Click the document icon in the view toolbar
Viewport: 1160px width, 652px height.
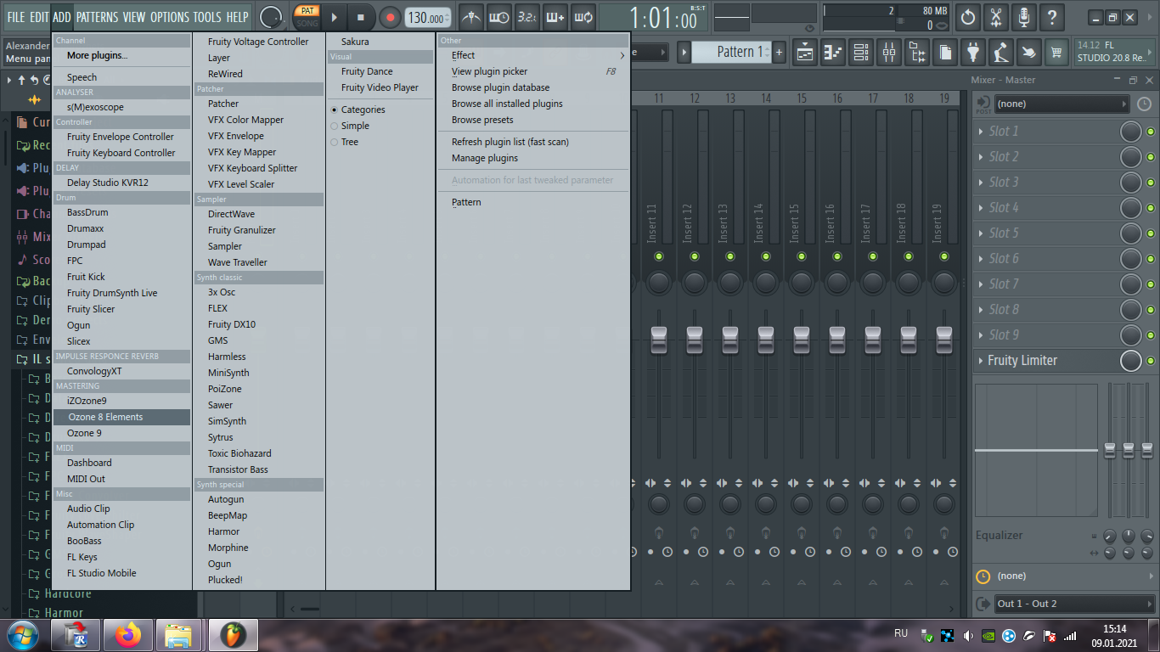pyautogui.click(x=945, y=53)
